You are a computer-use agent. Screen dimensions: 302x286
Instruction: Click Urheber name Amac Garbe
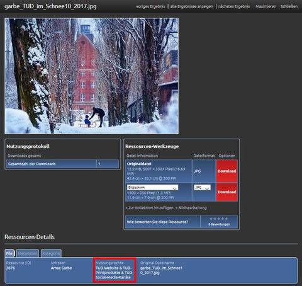61,268
